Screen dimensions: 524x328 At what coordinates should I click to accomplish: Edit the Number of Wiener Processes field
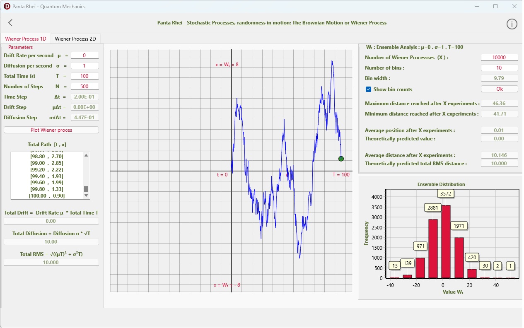pos(499,58)
